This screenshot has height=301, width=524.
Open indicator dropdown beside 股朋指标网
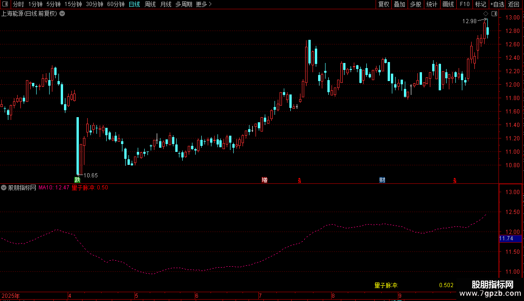click(x=4, y=188)
